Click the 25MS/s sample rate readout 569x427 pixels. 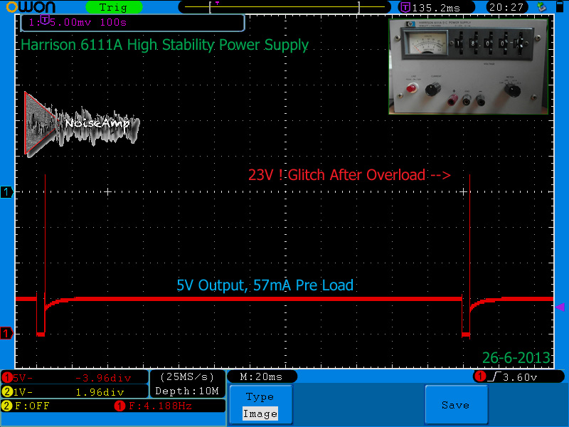tap(187, 376)
